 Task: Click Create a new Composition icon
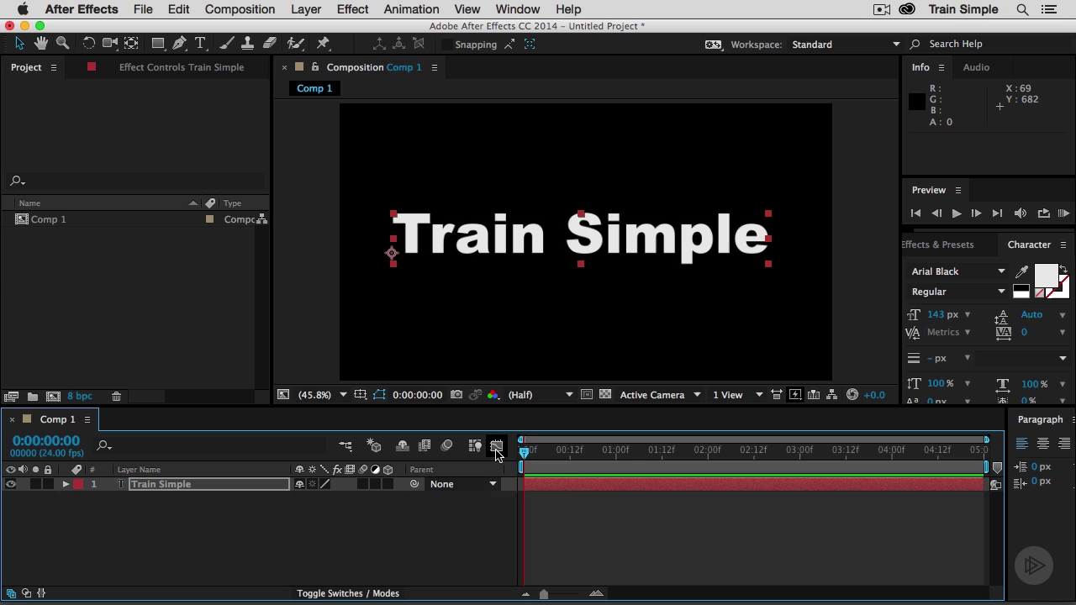[53, 397]
